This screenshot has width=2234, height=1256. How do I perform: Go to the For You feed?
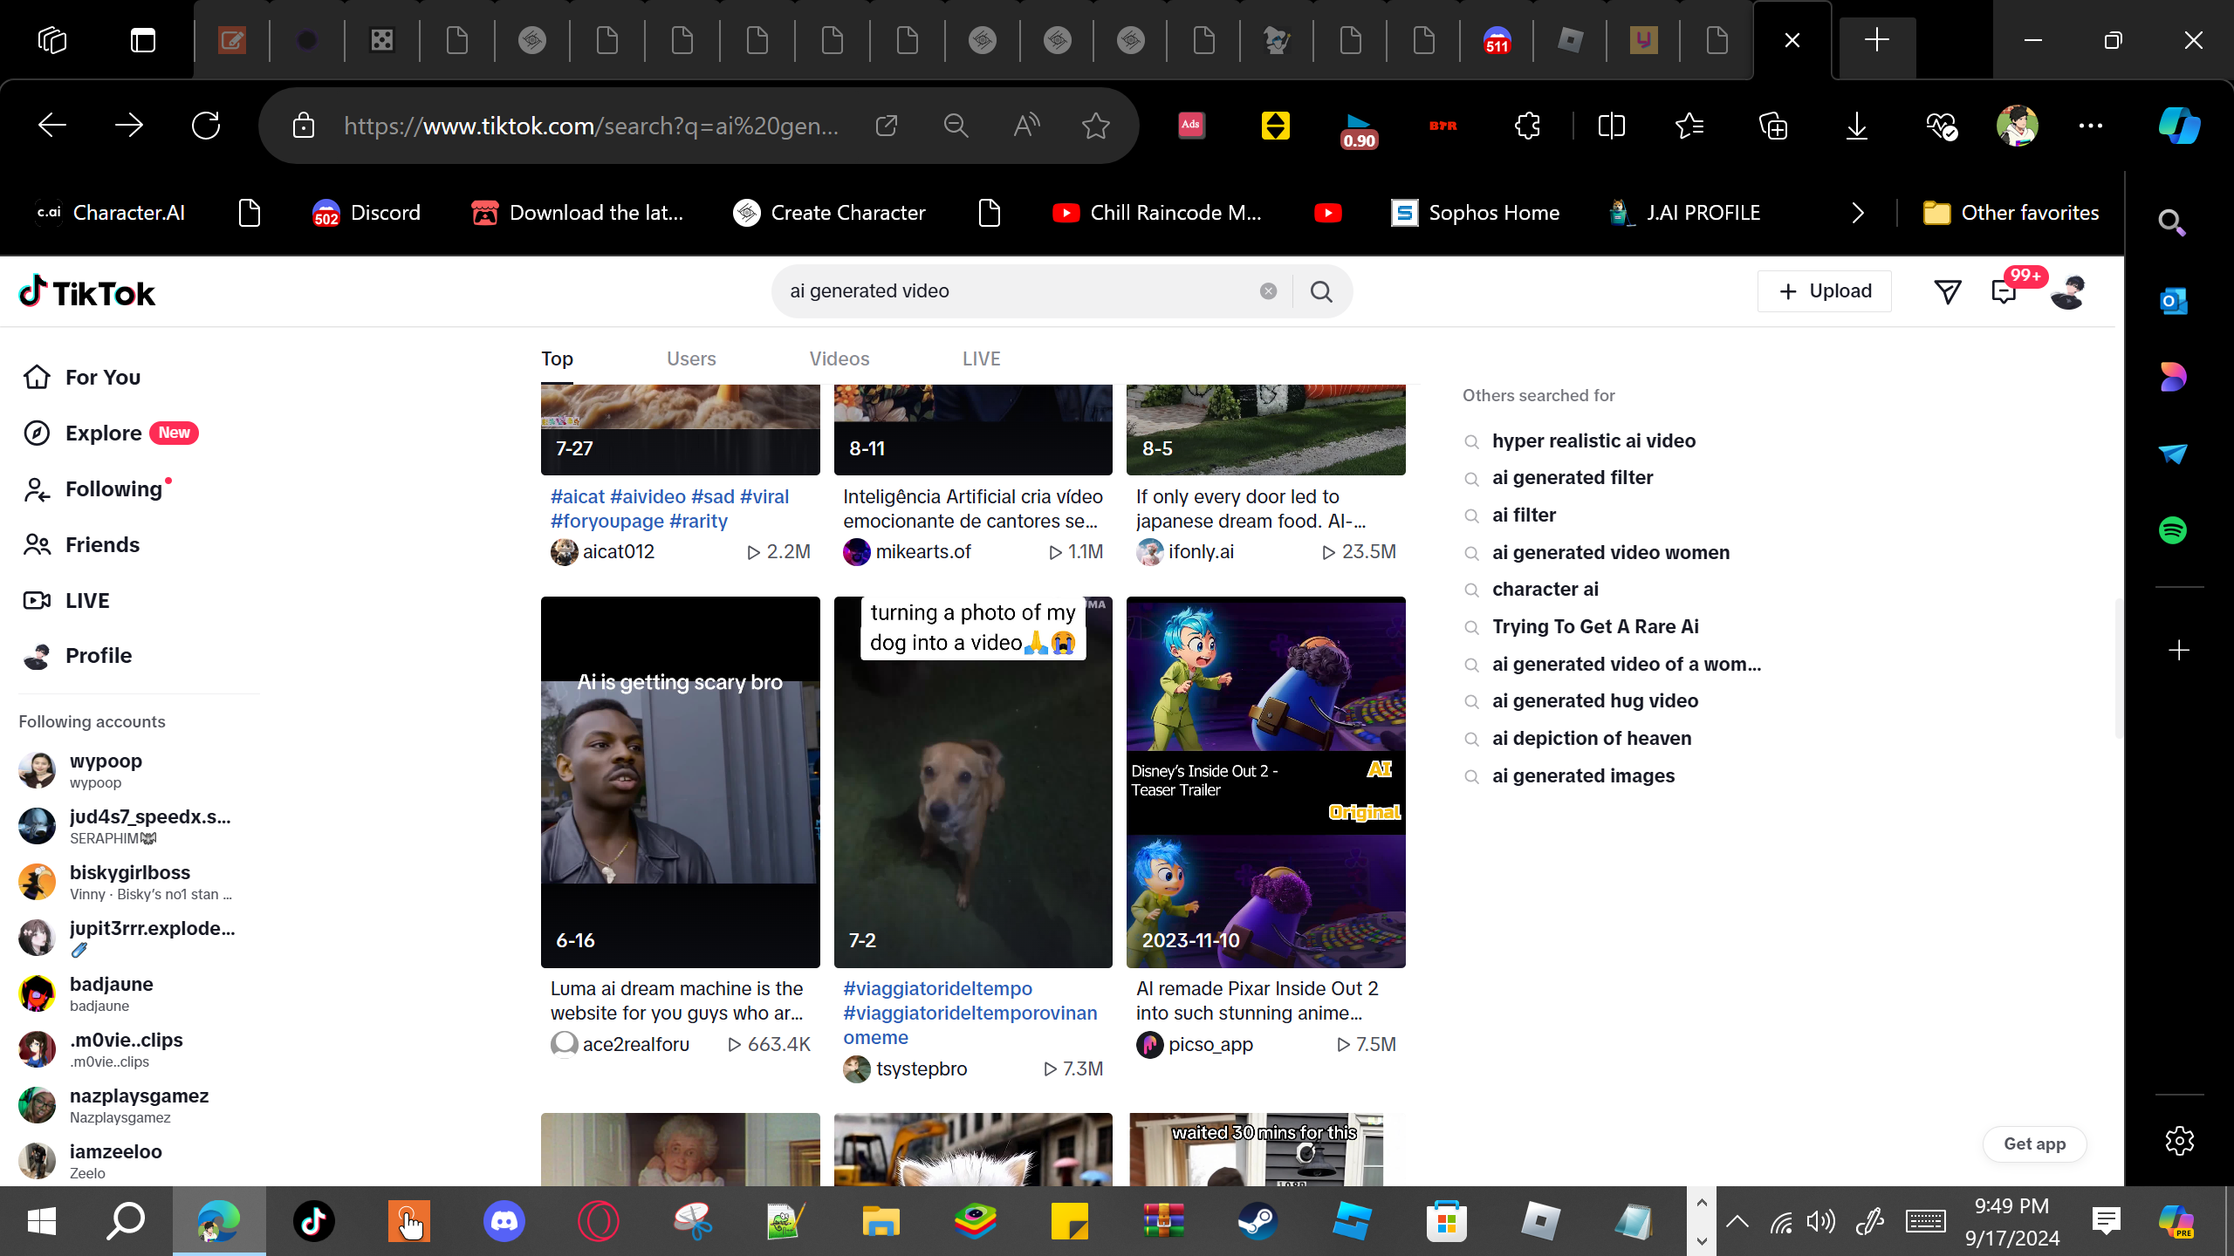coord(102,378)
